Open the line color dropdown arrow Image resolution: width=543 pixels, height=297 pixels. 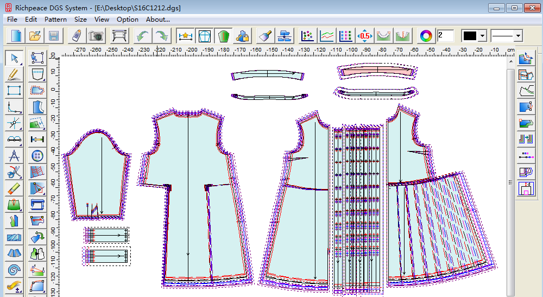tap(482, 36)
